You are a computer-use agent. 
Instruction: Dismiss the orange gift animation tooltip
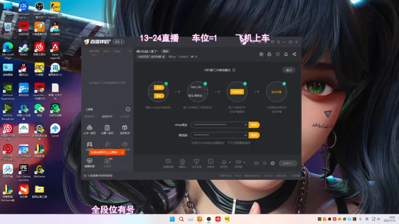122,152
